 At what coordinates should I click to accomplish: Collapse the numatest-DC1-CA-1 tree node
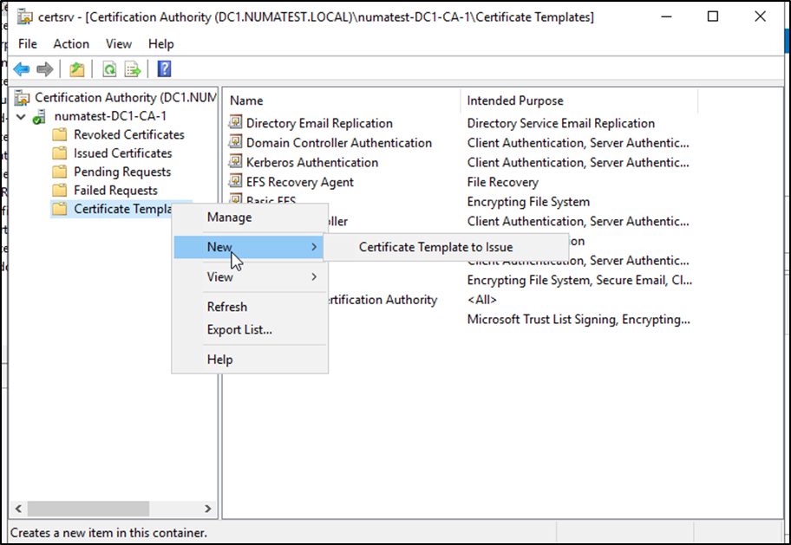(x=22, y=117)
